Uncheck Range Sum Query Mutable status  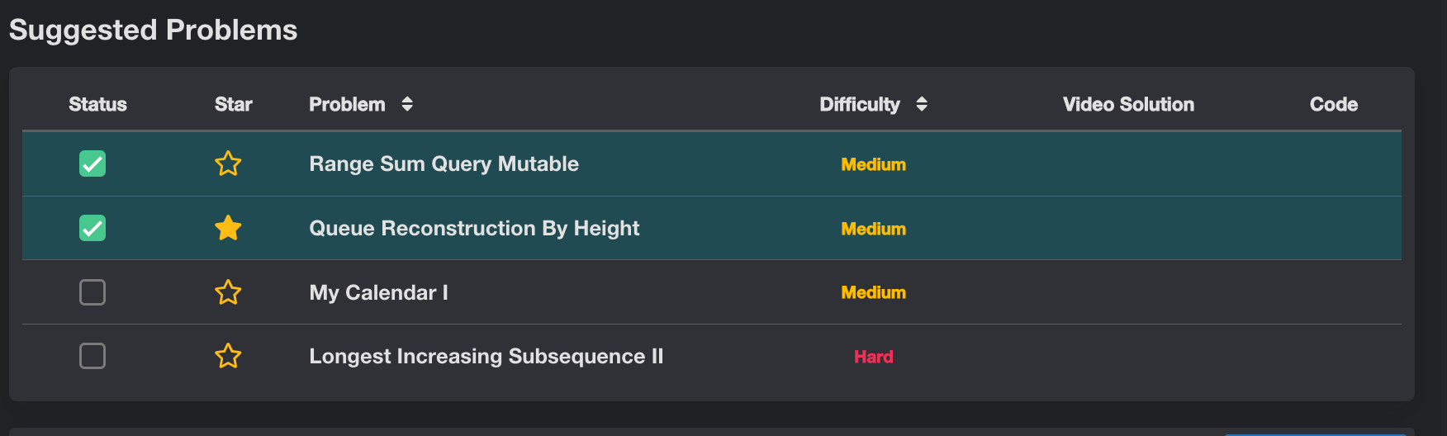tap(93, 163)
